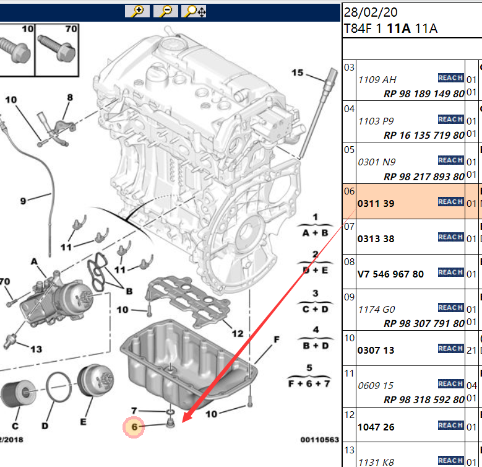The height and width of the screenshot is (467, 482).
Task: Select callout B gasket label
Action: click(129, 291)
